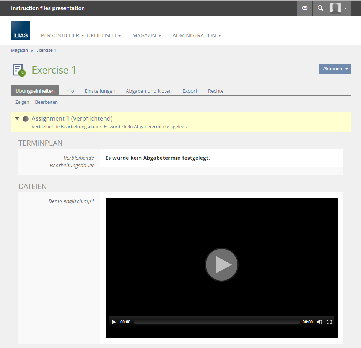
Task: Switch to the Einstellungen tab
Action: [x=100, y=91]
